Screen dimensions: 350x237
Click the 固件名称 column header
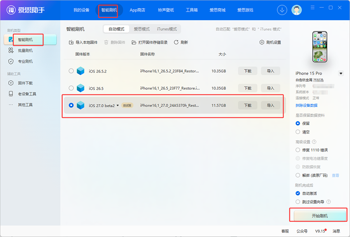pos(147,54)
